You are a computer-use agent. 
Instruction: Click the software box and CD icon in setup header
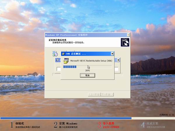[125, 42]
